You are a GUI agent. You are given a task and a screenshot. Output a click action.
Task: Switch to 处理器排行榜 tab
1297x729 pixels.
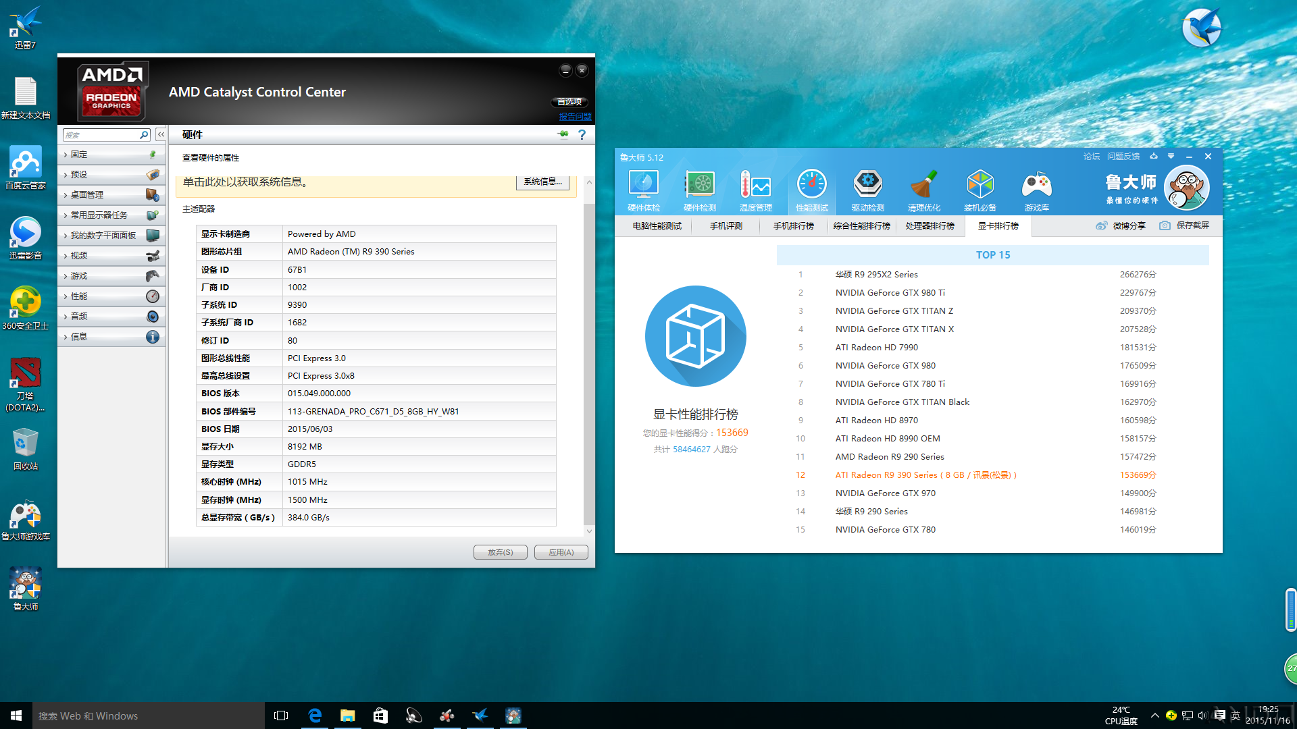pyautogui.click(x=930, y=226)
